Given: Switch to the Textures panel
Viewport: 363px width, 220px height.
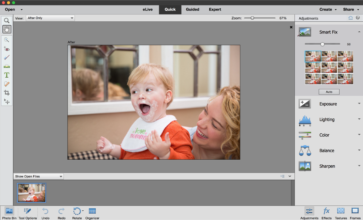Looking at the screenshot, I should [341, 213].
